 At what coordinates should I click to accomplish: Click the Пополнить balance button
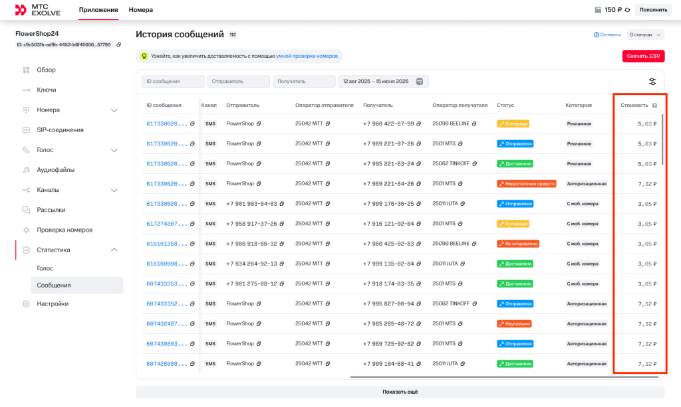653,10
